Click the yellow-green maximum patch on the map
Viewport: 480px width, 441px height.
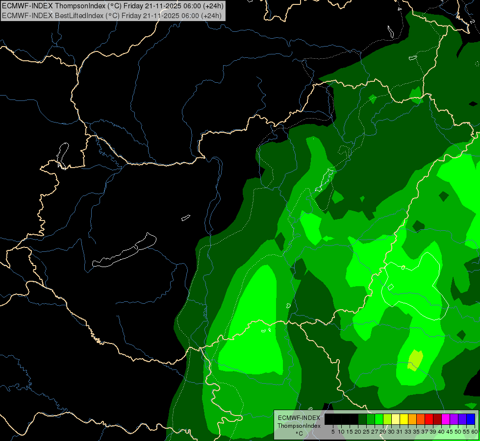click(x=415, y=360)
